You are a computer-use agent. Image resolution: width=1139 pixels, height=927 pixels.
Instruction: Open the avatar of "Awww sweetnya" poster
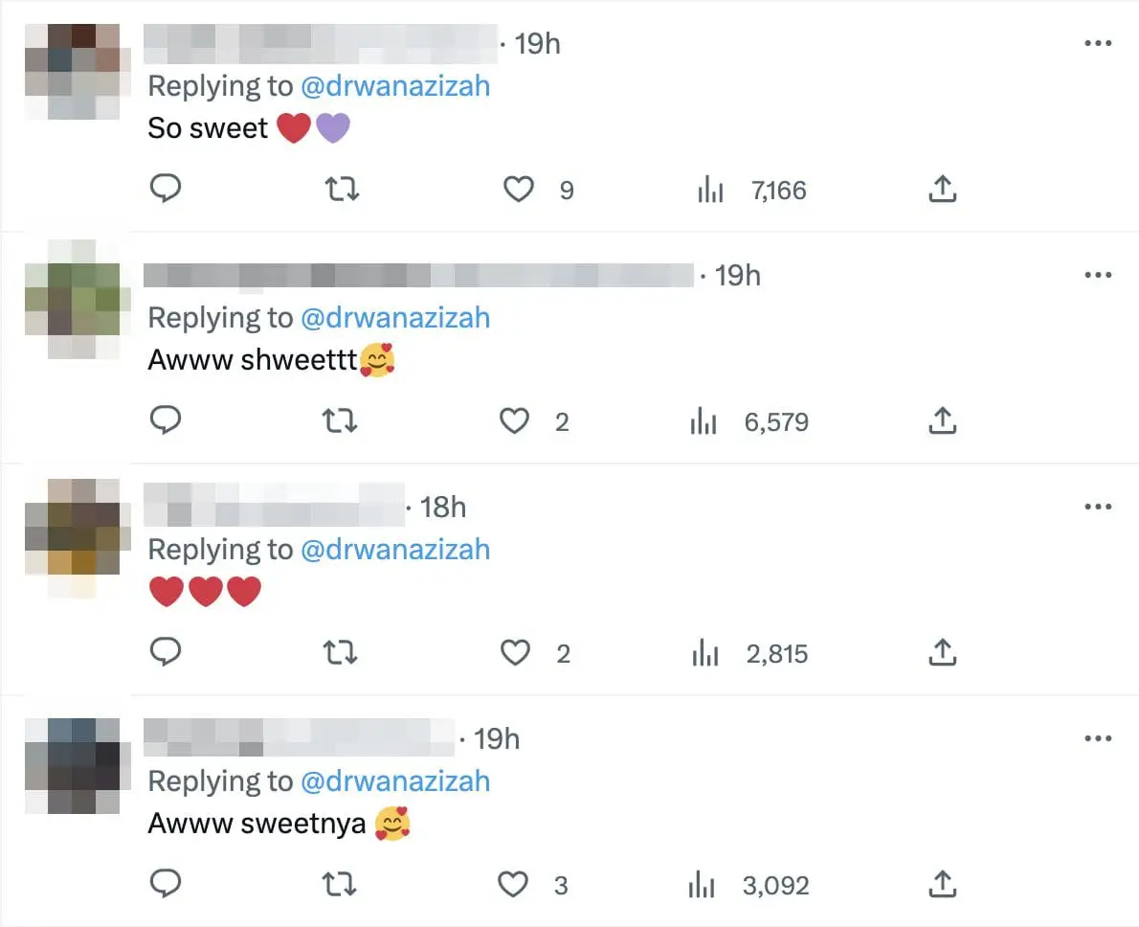72,767
